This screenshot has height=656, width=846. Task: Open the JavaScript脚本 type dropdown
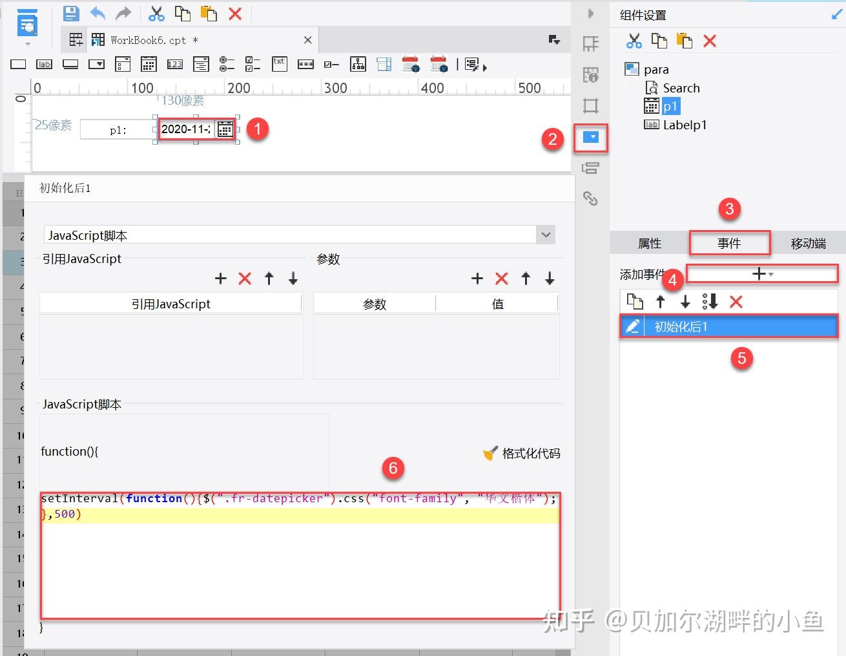545,235
